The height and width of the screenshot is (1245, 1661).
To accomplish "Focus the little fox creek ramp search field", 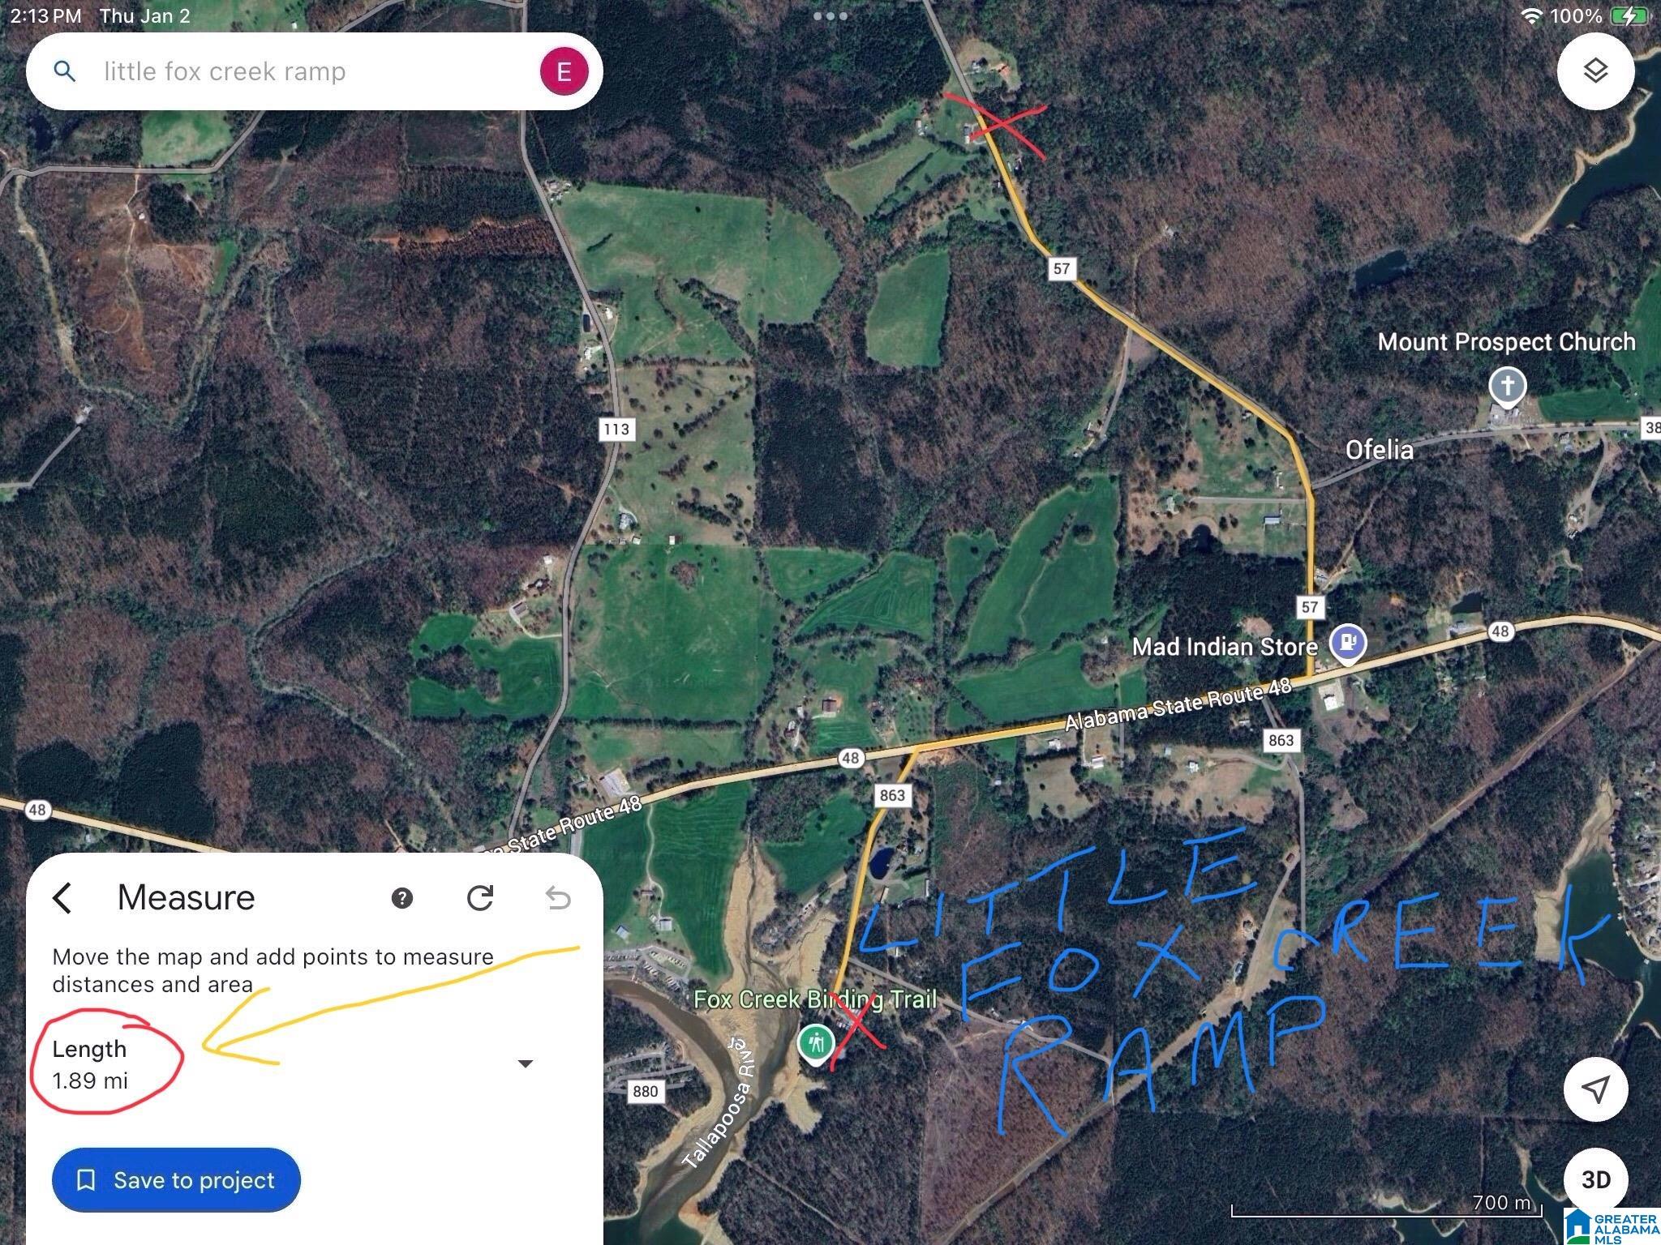I will click(x=315, y=71).
